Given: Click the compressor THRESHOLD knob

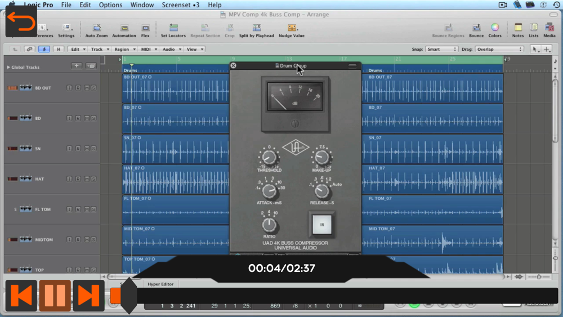Looking at the screenshot, I should pos(269,157).
